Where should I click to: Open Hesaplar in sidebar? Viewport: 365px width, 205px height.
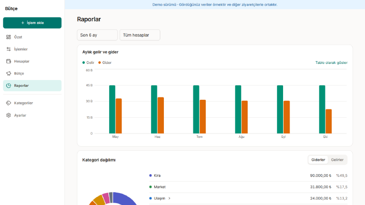point(32,61)
